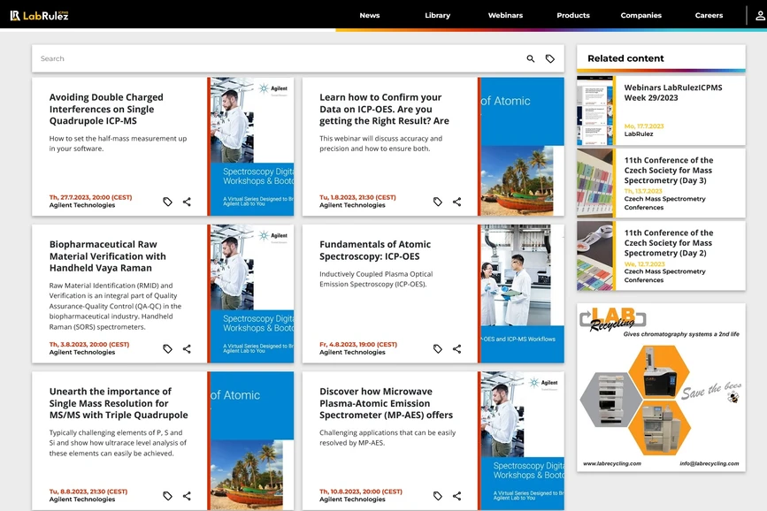Share the Confirm your Data on ICP-OES webinar
This screenshot has width=767, height=511.
[x=456, y=202]
